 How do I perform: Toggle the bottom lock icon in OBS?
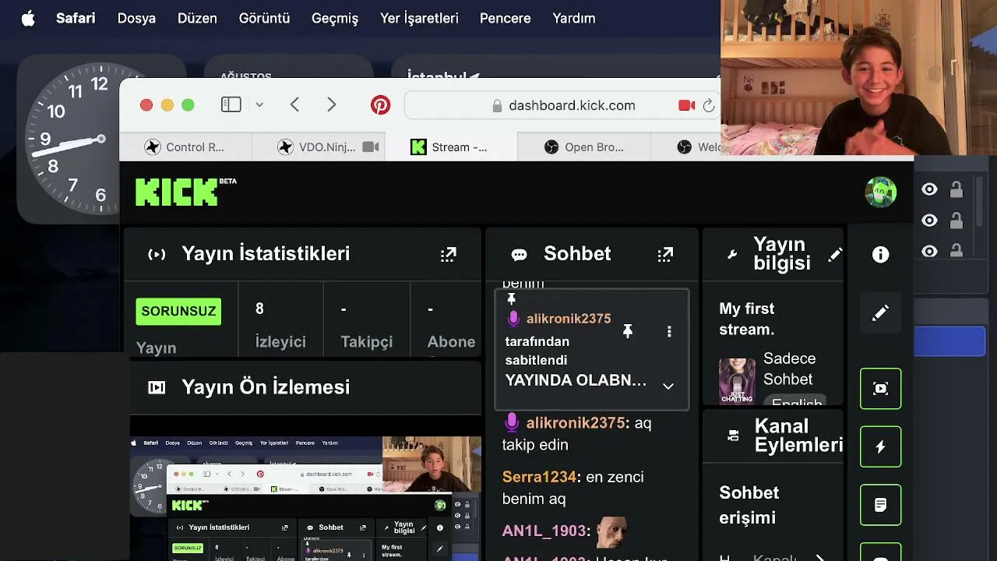coord(956,251)
